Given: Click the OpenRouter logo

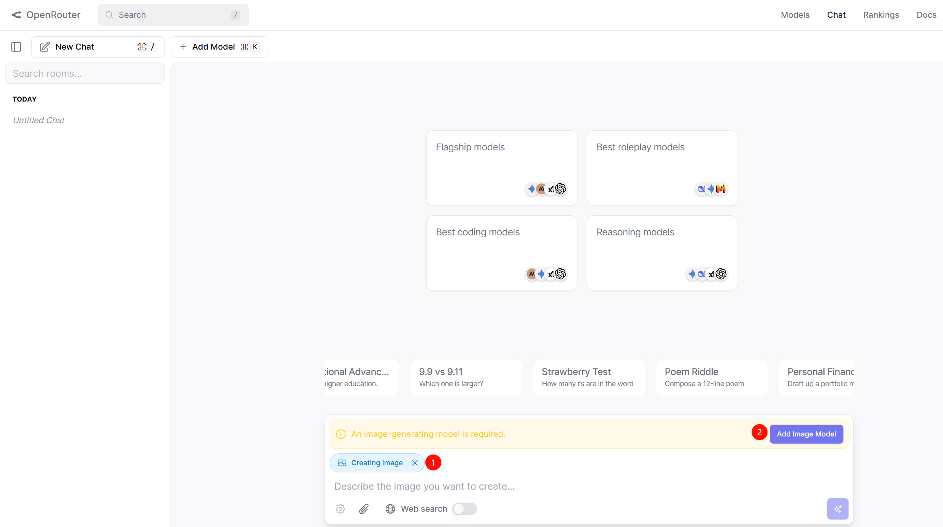Looking at the screenshot, I should (46, 15).
